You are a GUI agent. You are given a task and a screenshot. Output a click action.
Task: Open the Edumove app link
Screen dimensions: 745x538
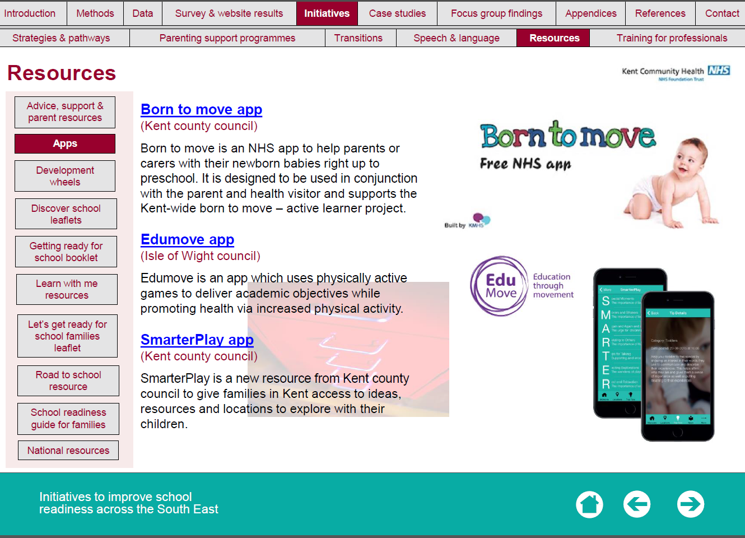pos(187,239)
